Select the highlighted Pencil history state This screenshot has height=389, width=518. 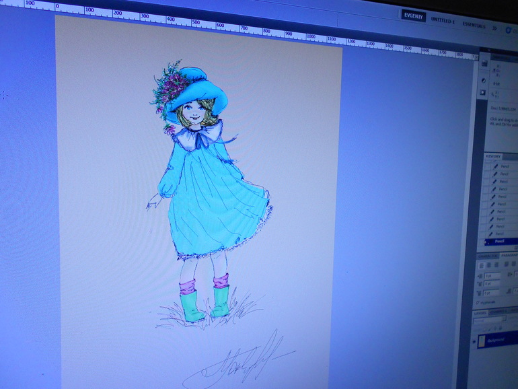(x=501, y=242)
